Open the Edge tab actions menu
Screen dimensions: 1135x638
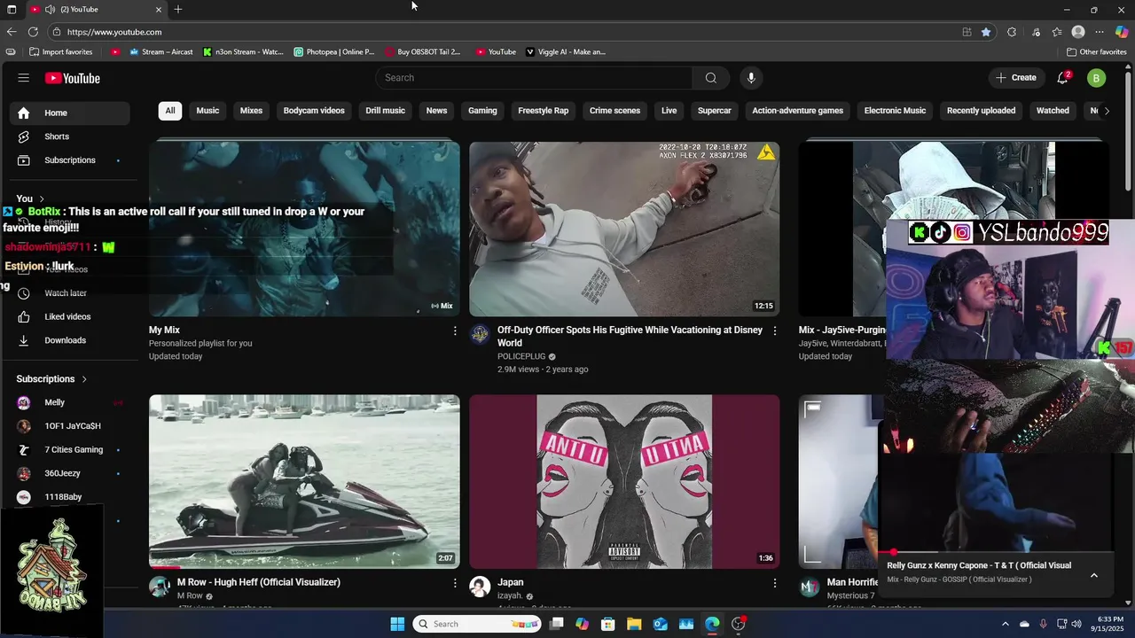[12, 9]
